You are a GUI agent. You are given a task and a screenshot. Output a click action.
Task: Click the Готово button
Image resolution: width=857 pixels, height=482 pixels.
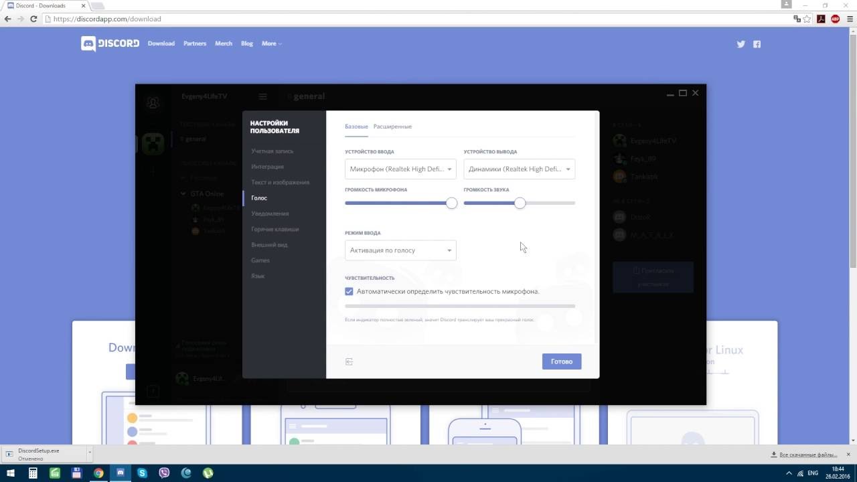point(562,361)
